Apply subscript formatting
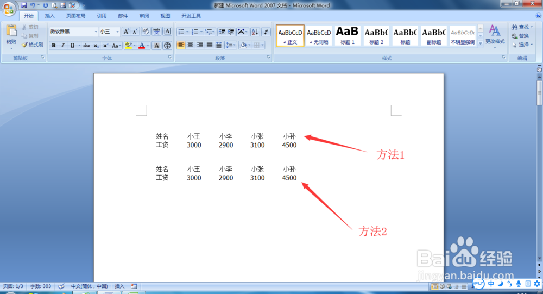 [96, 46]
